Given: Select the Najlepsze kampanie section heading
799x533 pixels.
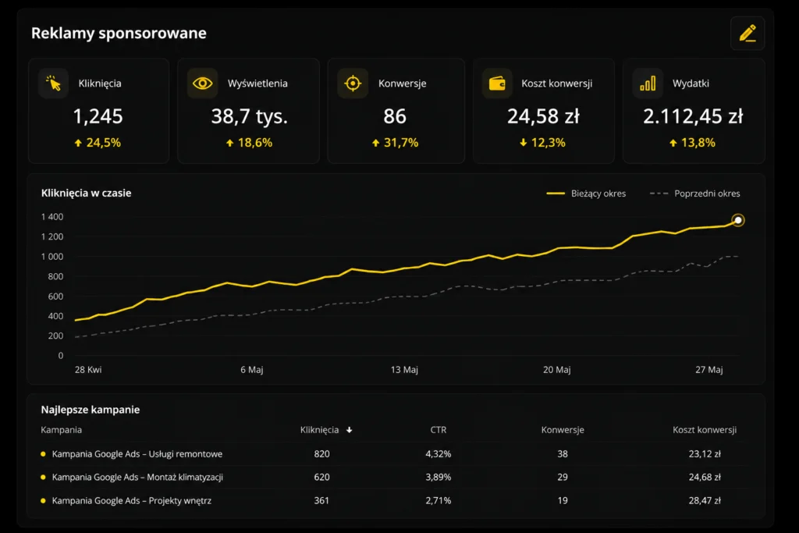Looking at the screenshot, I should point(91,410).
